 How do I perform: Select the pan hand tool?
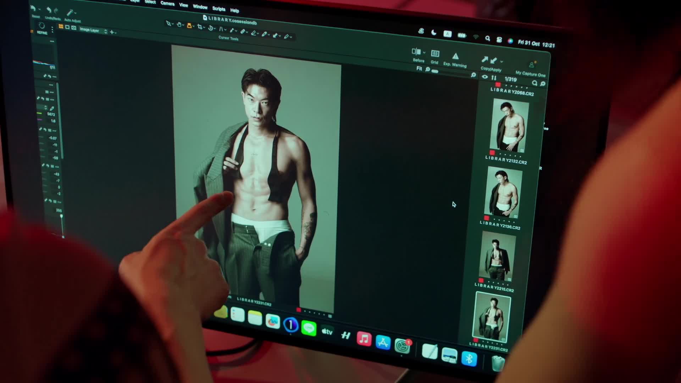point(179,24)
